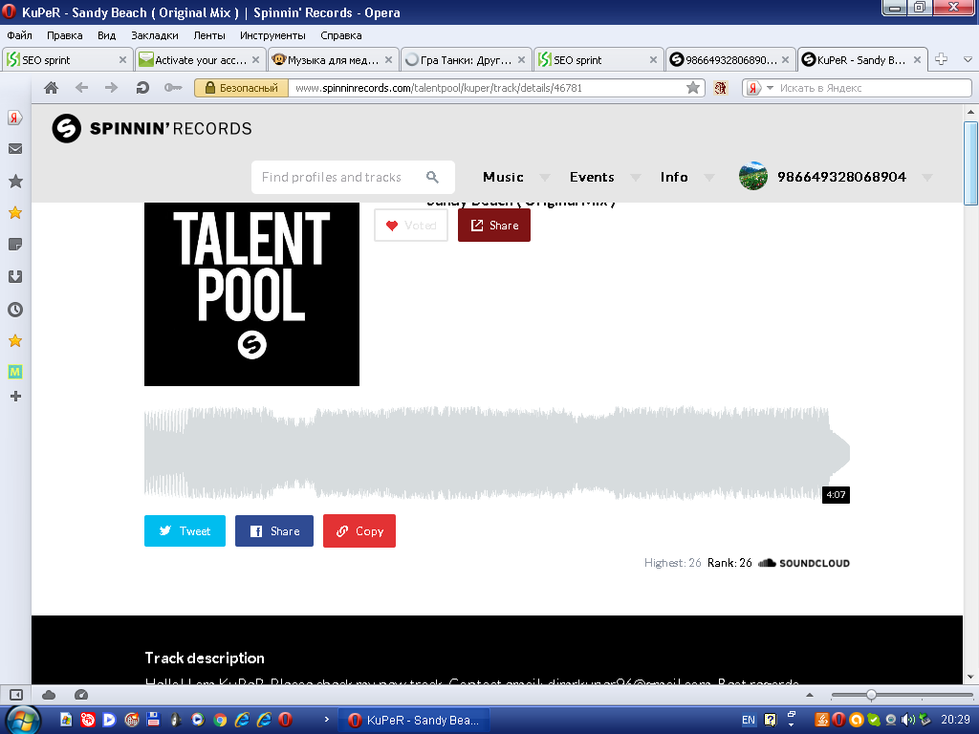
Task: Expand the Info dropdown menu
Action: 709,177
